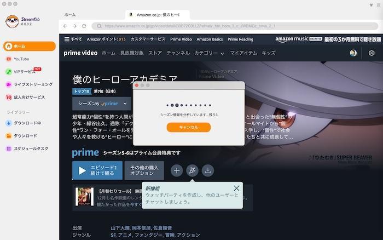Click the ダウンロード folder icon

coord(9,136)
